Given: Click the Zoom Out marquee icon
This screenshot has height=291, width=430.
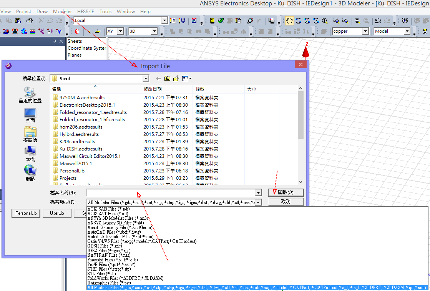Looking at the screenshot, I should click(345, 21).
